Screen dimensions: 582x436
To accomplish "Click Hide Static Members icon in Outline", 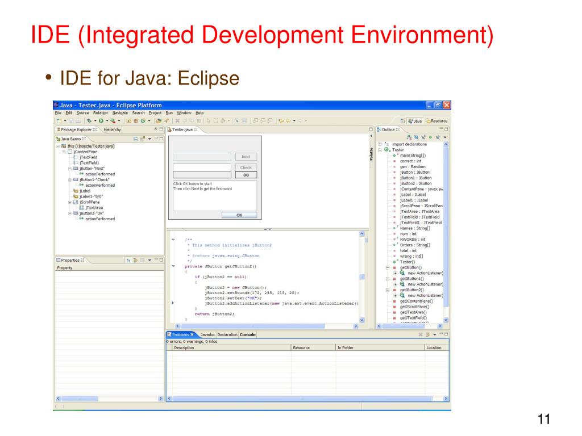I will pyautogui.click(x=423, y=137).
